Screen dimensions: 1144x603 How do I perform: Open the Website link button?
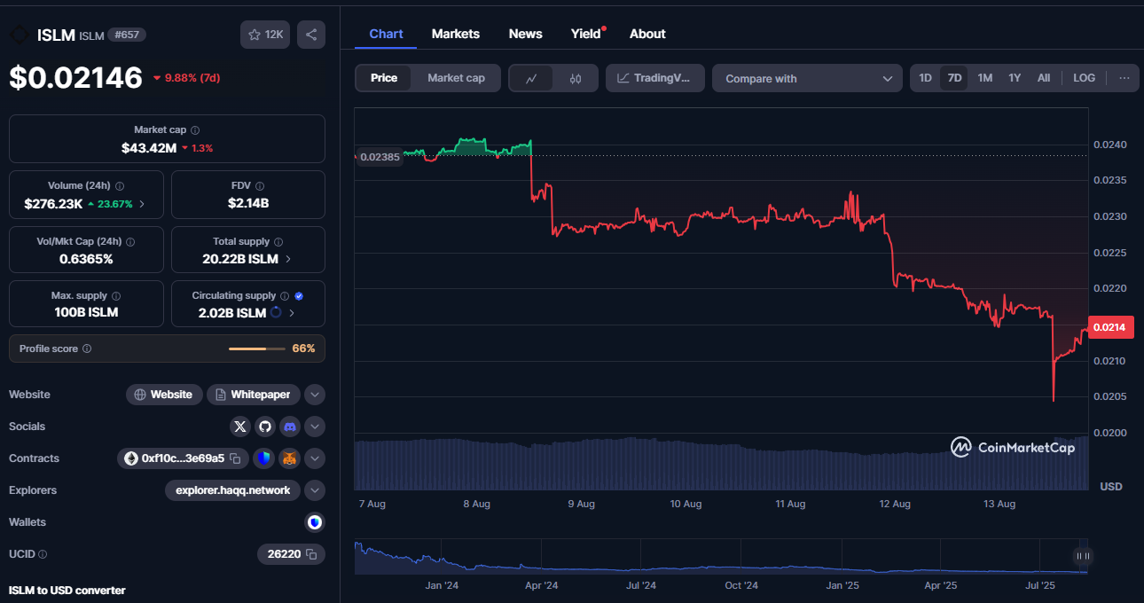(x=164, y=395)
